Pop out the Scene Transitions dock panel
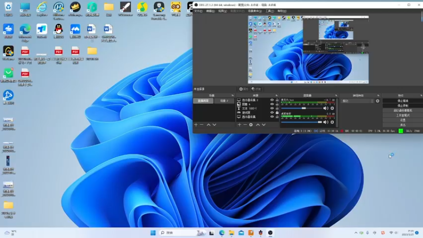Image resolution: width=423 pixels, height=238 pixels. coord(378,95)
